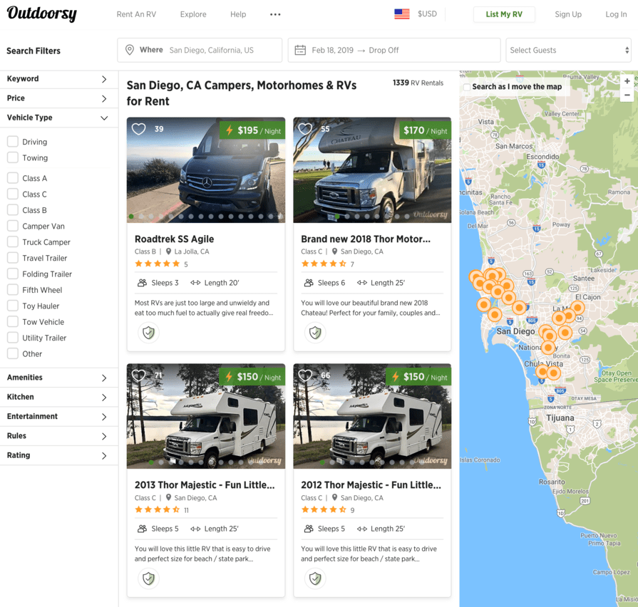Check the Class A filter
The width and height of the screenshot is (638, 607).
click(13, 178)
